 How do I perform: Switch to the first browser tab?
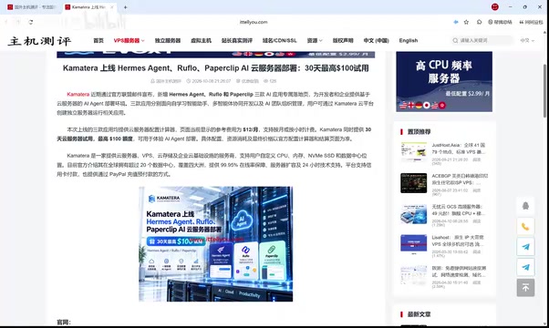click(32, 7)
